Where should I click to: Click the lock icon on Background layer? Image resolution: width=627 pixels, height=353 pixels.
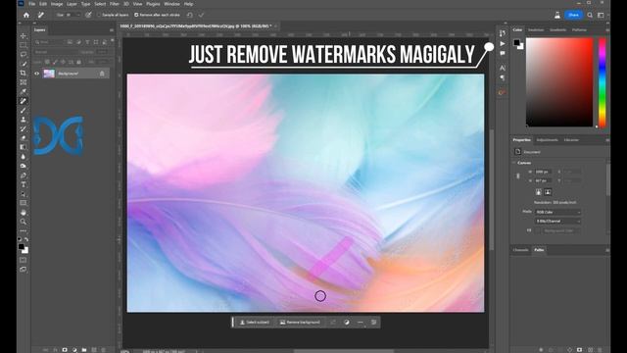(102, 74)
